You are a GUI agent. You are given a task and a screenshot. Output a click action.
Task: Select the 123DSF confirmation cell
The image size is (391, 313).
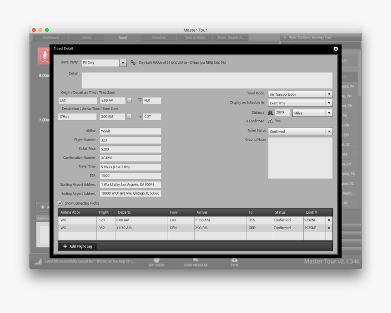click(315, 220)
